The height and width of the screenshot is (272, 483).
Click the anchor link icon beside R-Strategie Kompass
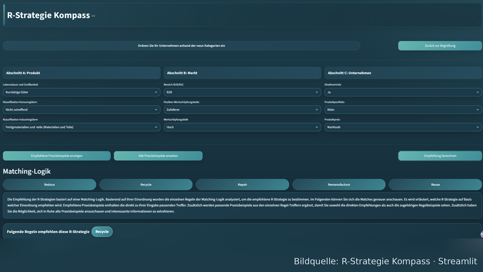click(x=93, y=16)
